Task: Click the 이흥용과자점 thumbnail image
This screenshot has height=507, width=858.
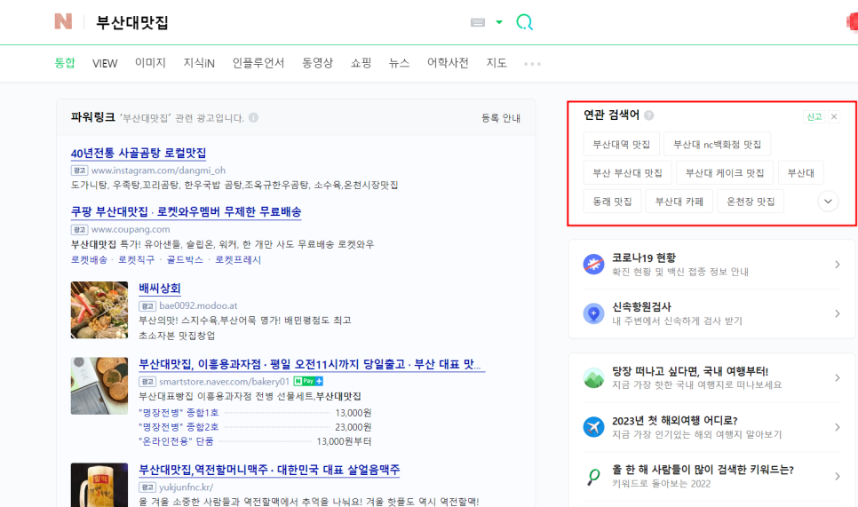Action: click(99, 385)
